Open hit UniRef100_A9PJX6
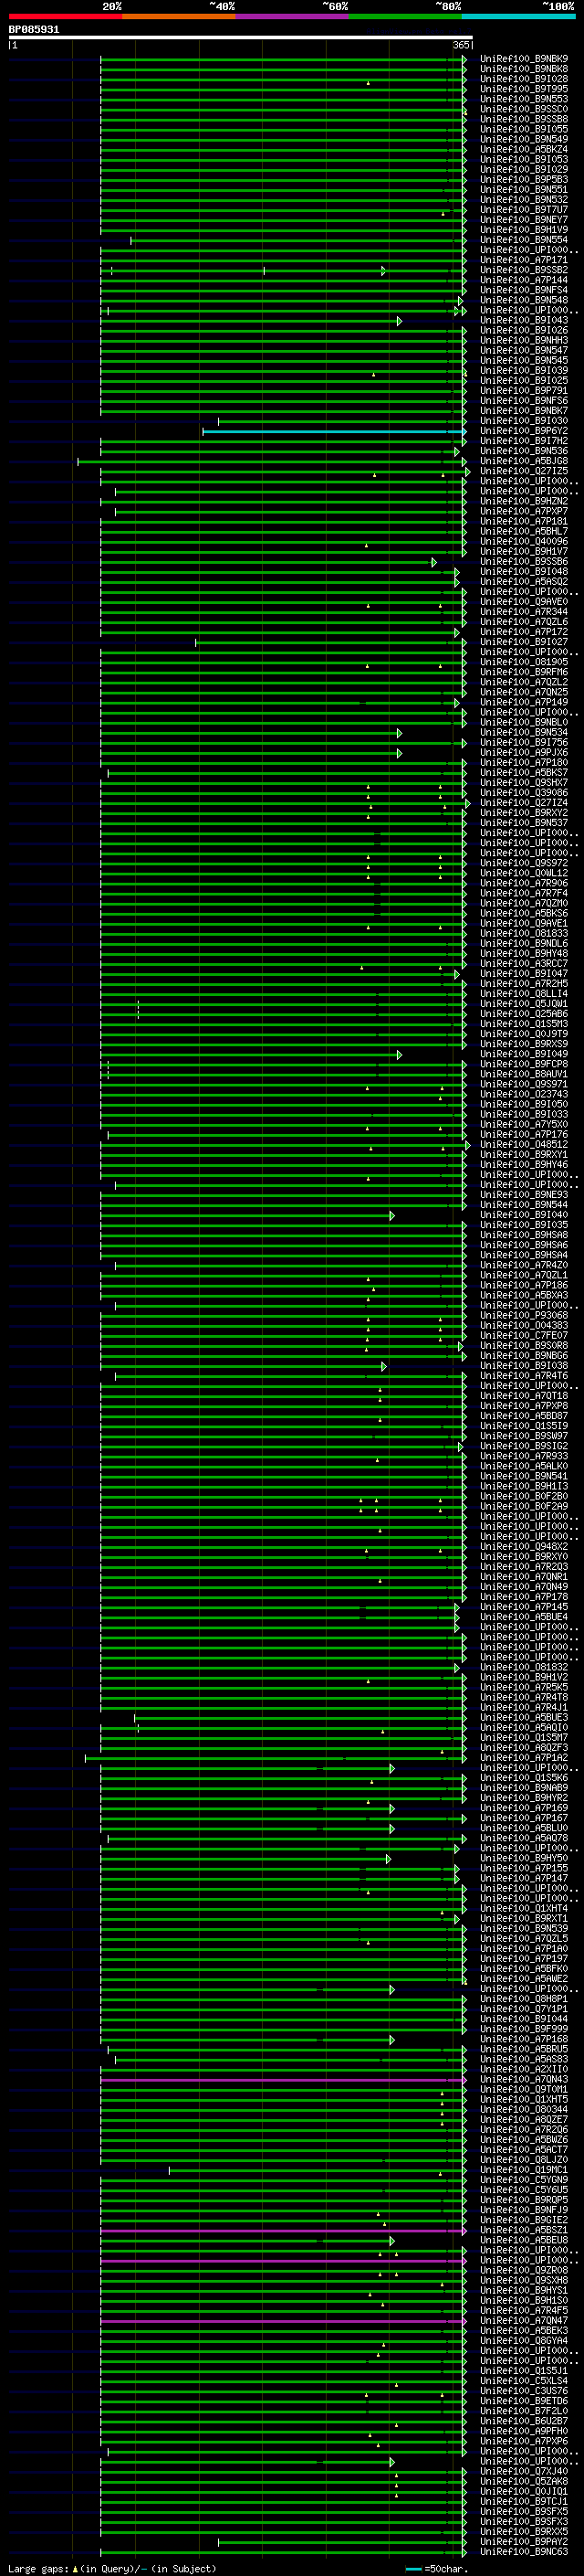This screenshot has width=584, height=2576. [x=524, y=753]
